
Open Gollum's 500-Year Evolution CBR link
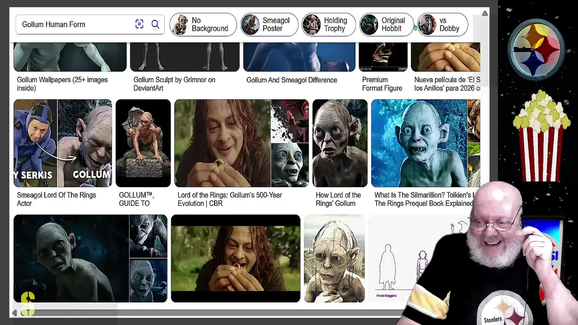230,199
